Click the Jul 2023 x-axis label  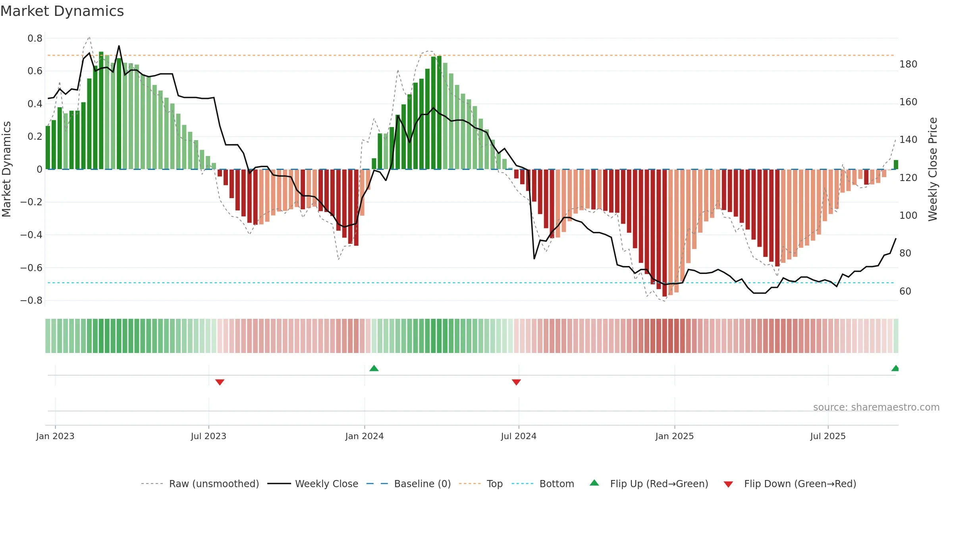(x=208, y=436)
